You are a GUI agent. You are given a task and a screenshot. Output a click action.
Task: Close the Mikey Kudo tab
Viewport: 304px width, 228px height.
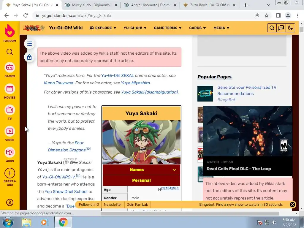(x=116, y=5)
